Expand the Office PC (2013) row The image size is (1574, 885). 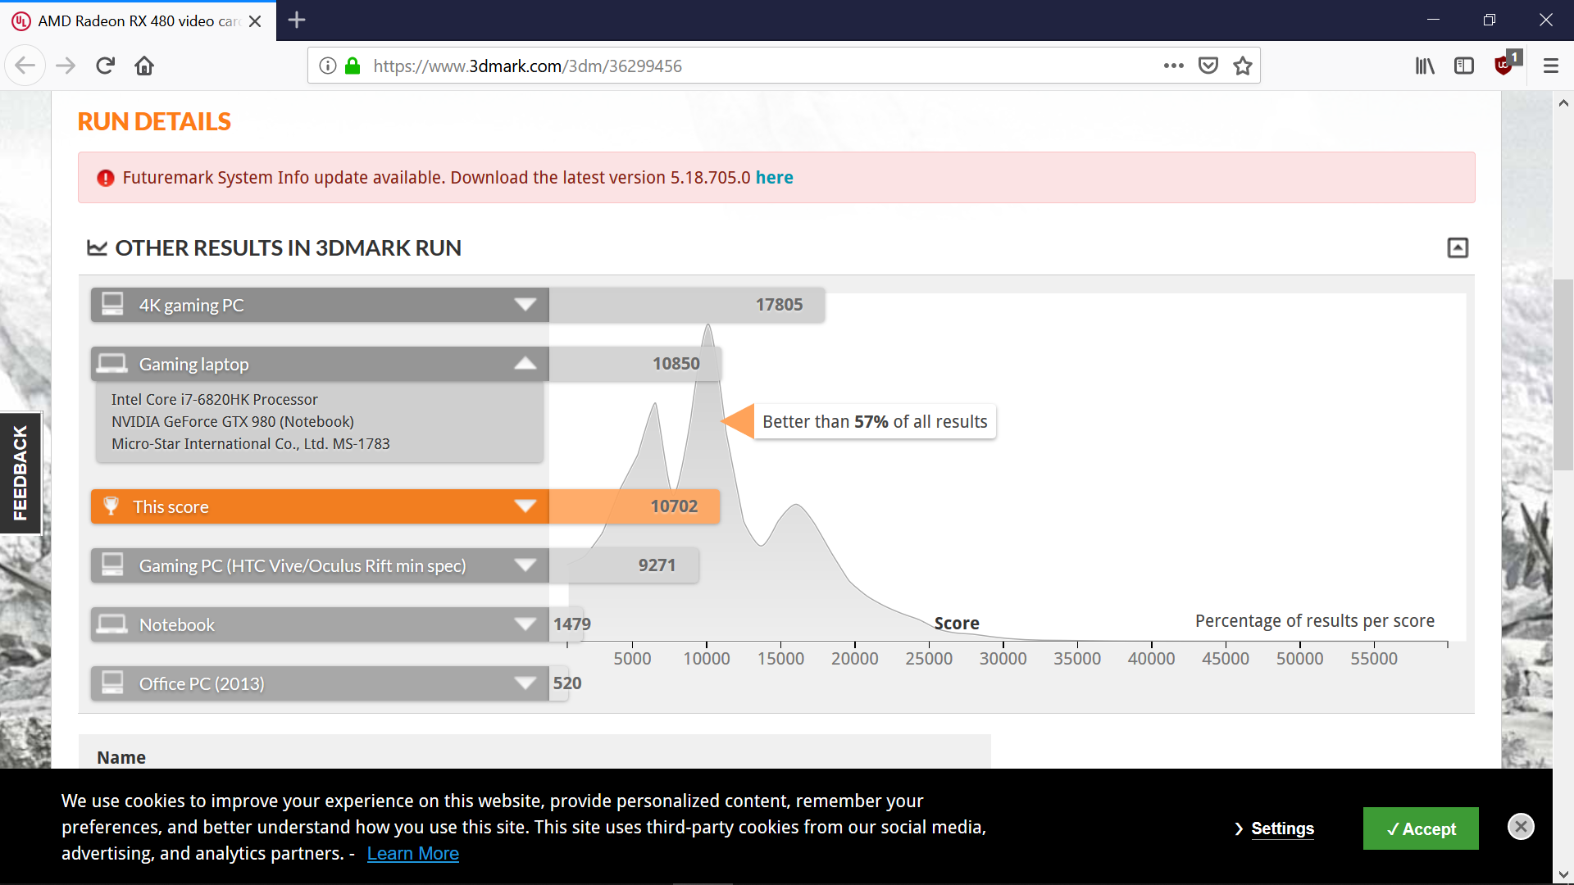525,683
